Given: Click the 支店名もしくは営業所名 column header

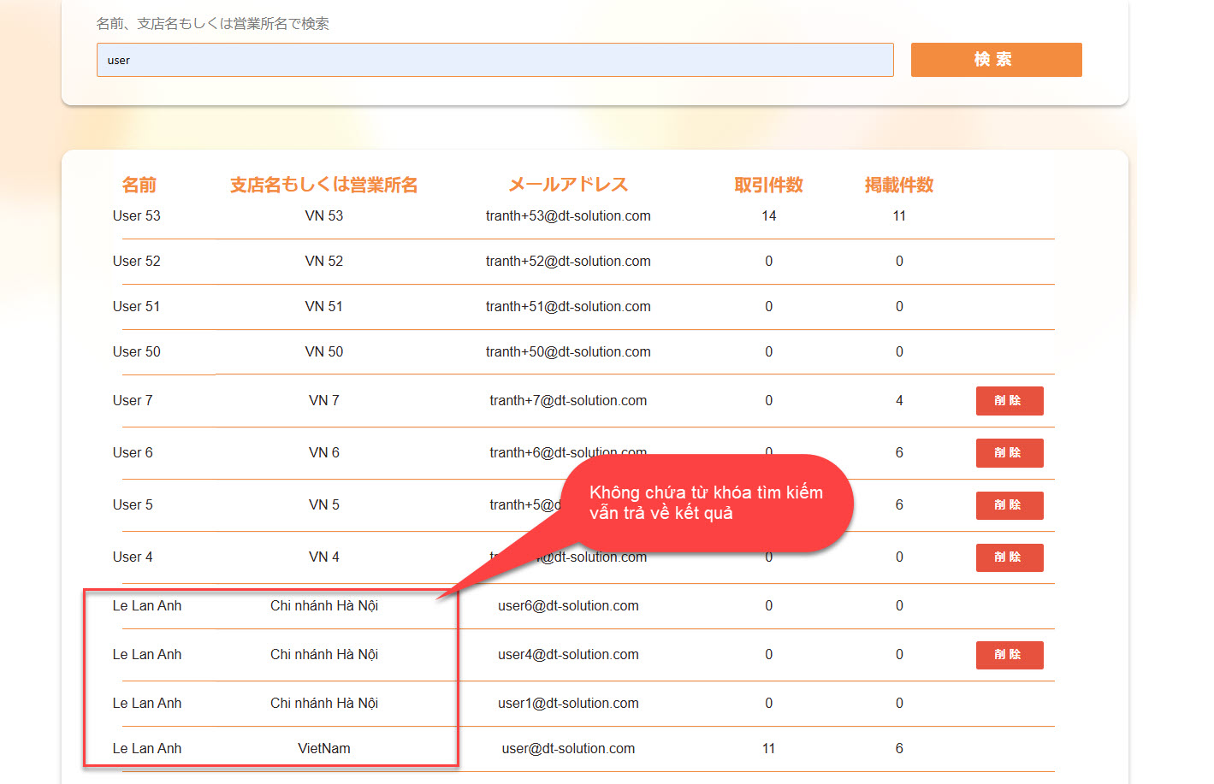Looking at the screenshot, I should (323, 185).
